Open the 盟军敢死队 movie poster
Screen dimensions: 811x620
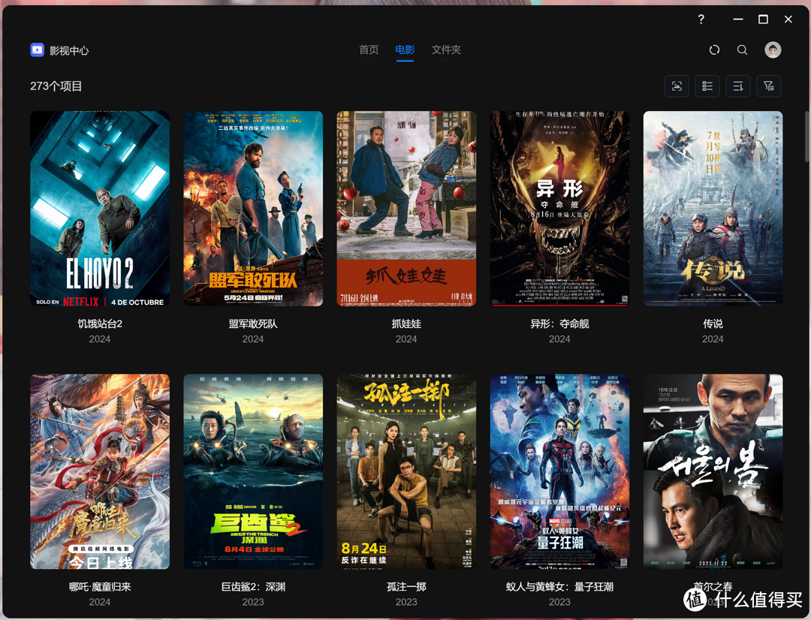point(253,209)
